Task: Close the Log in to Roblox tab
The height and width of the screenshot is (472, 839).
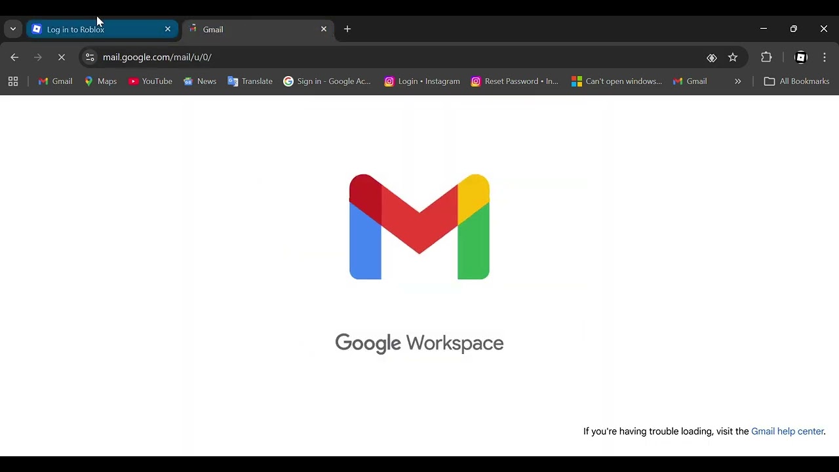Action: point(168,29)
